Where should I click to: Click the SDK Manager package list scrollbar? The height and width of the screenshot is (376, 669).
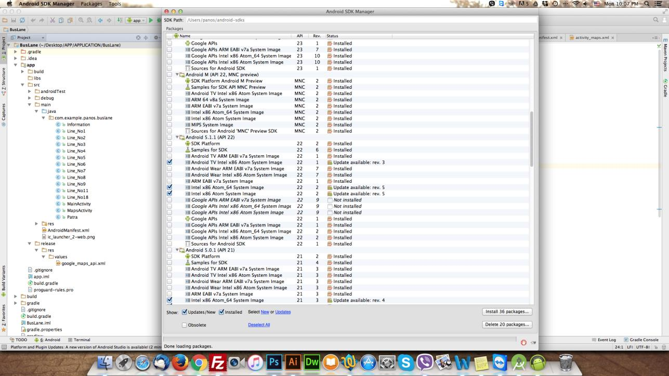point(531,139)
